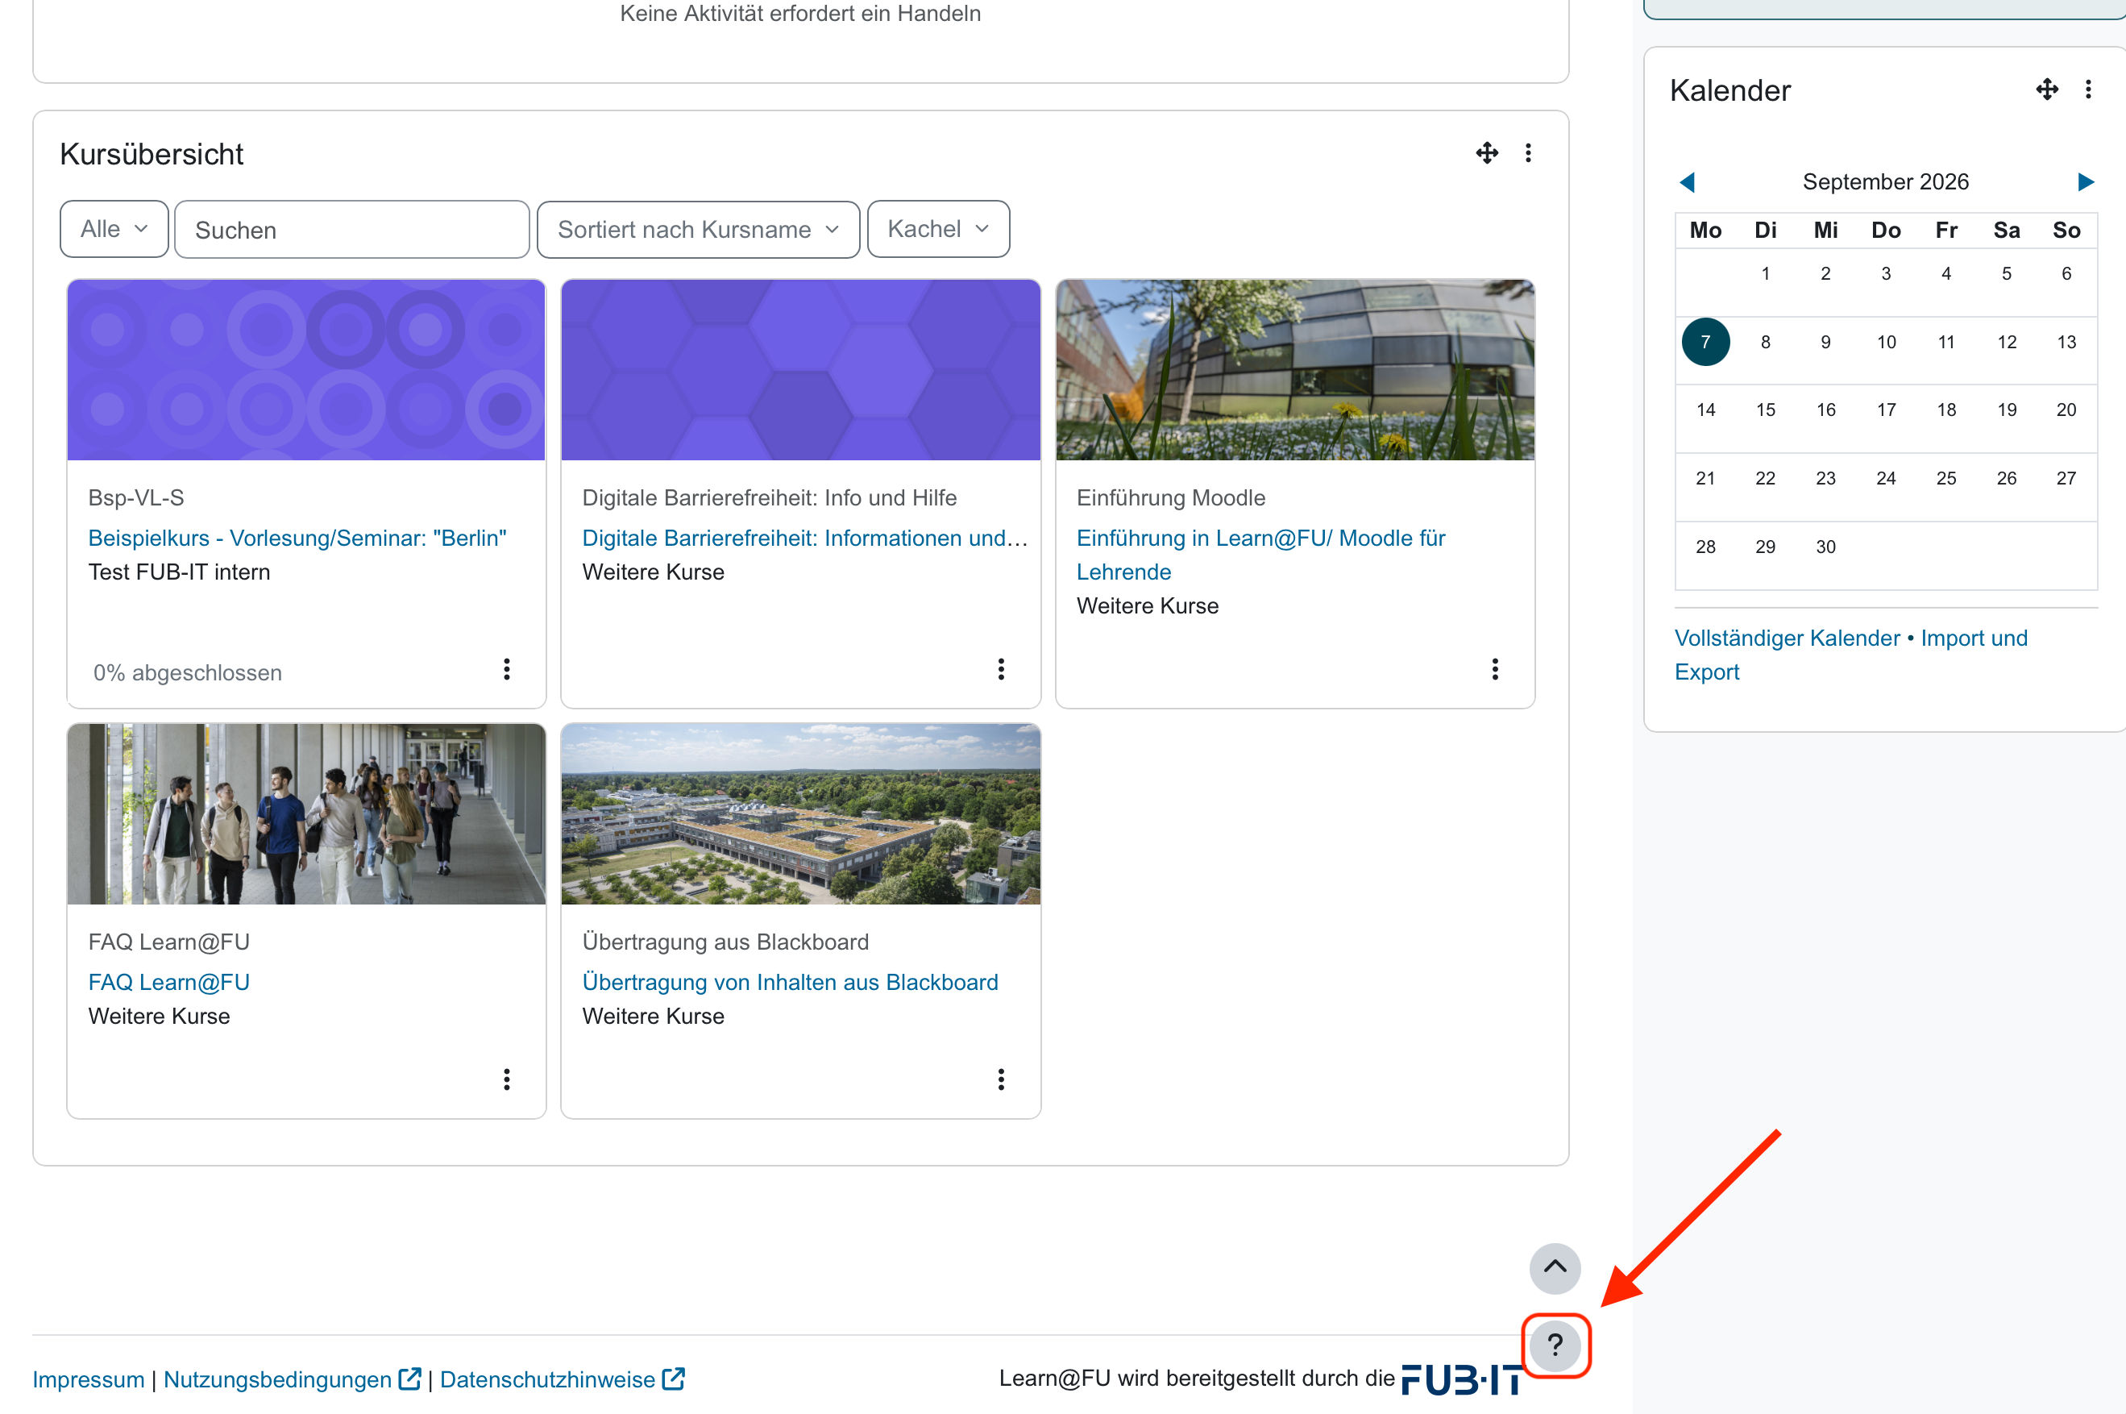
Task: Go to previous month in calendar
Action: pos(1687,182)
